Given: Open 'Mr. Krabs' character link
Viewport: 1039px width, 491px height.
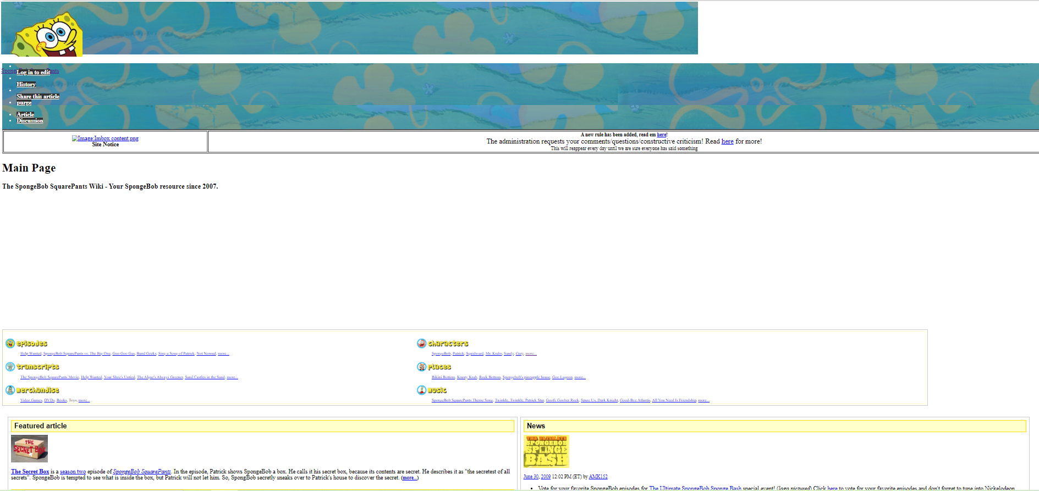Looking at the screenshot, I should pos(494,354).
